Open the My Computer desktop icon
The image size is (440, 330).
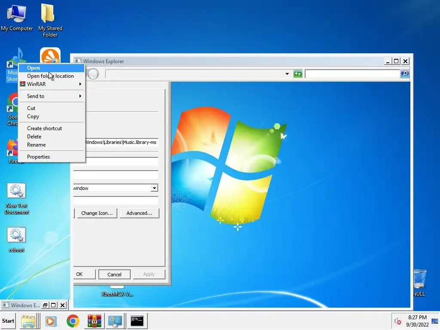pos(17,18)
